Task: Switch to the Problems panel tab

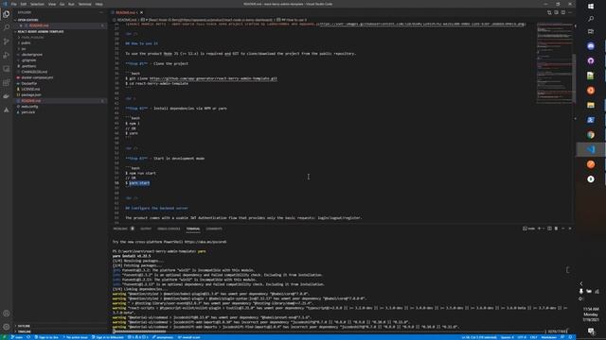Action: (120, 229)
